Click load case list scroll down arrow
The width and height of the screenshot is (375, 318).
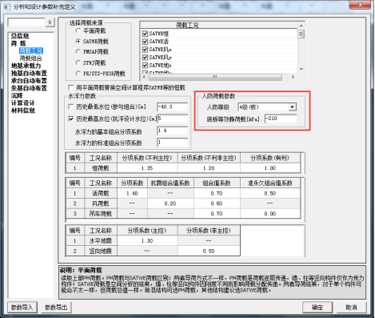pyautogui.click(x=301, y=69)
